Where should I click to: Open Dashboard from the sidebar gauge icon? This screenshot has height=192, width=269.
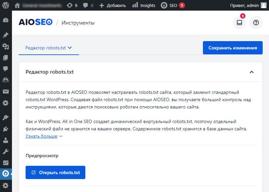coord(6,20)
